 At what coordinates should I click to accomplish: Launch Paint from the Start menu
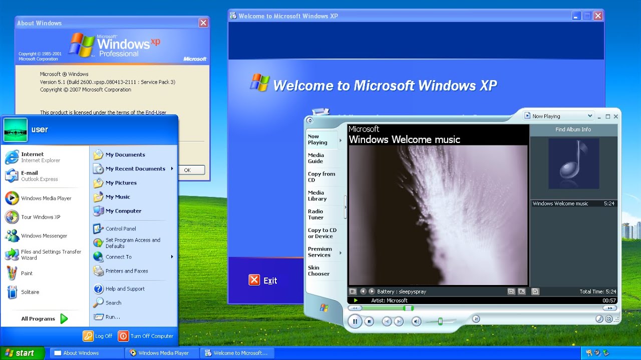pyautogui.click(x=45, y=273)
